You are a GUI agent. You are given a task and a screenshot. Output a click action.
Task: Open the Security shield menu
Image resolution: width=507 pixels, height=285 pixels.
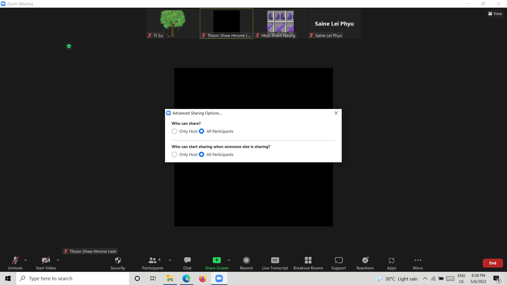click(118, 263)
